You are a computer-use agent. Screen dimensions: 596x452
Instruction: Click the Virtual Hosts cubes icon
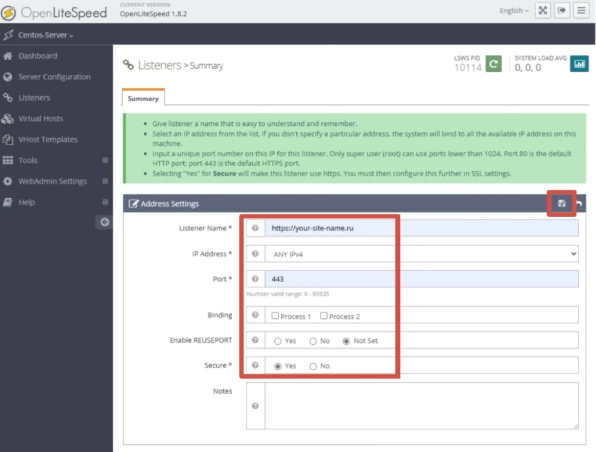8,119
